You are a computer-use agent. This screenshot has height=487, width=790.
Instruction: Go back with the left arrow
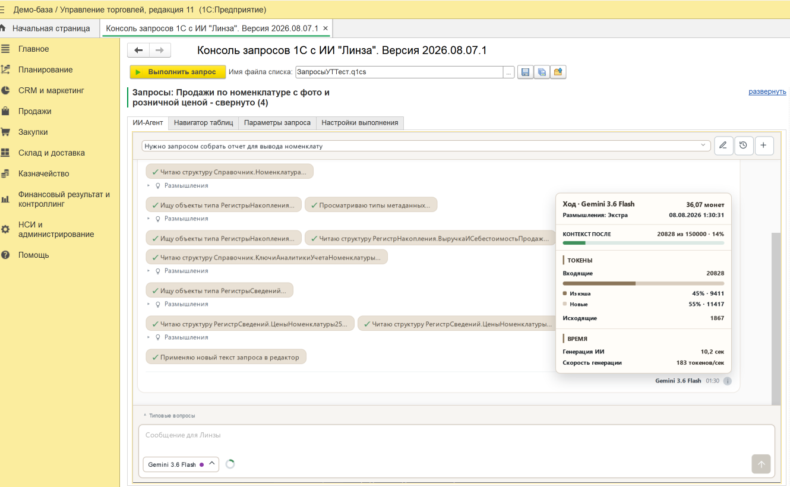coord(138,50)
